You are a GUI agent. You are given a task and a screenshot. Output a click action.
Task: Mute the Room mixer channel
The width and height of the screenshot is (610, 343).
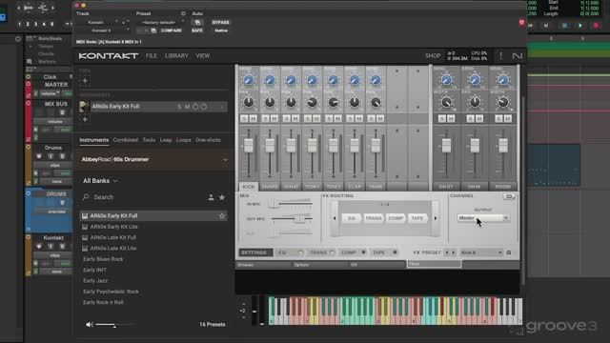click(x=508, y=118)
